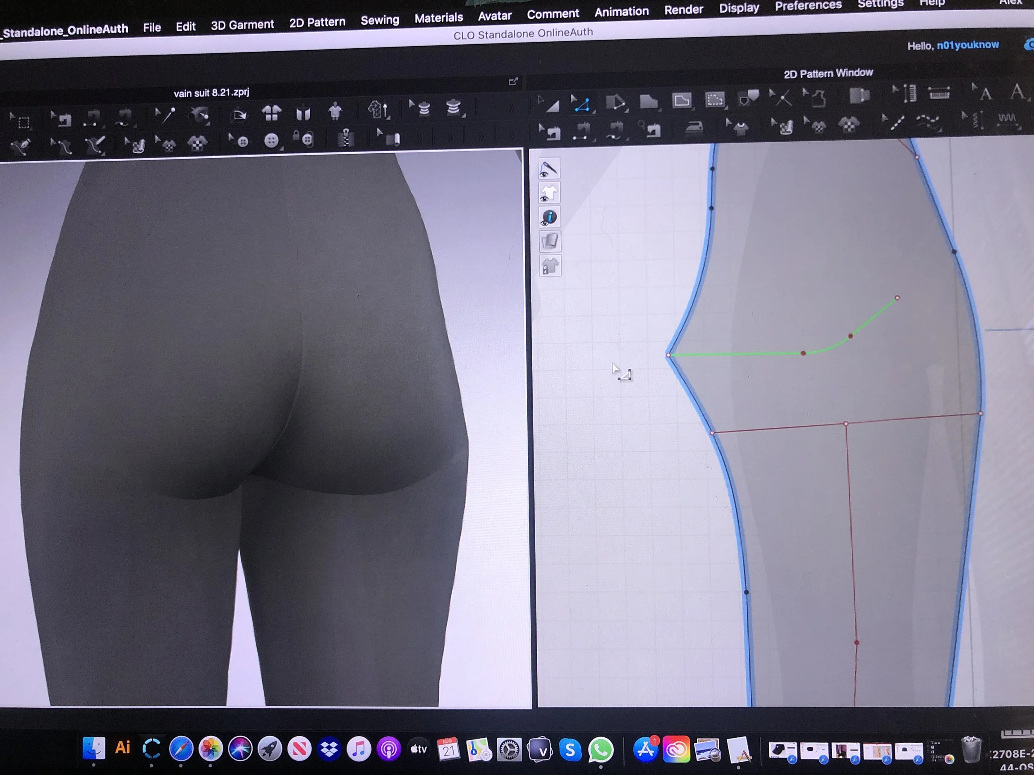Open the 3D Garment menu
The image size is (1034, 775).
point(242,25)
